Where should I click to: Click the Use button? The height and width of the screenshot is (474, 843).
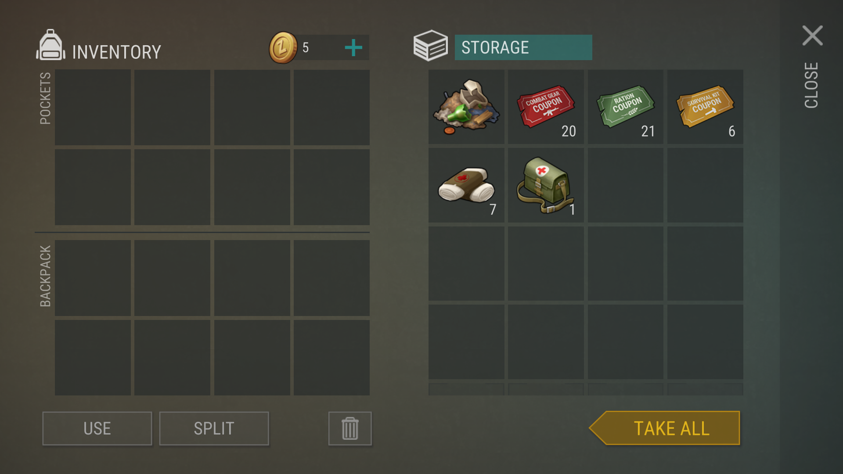point(97,428)
